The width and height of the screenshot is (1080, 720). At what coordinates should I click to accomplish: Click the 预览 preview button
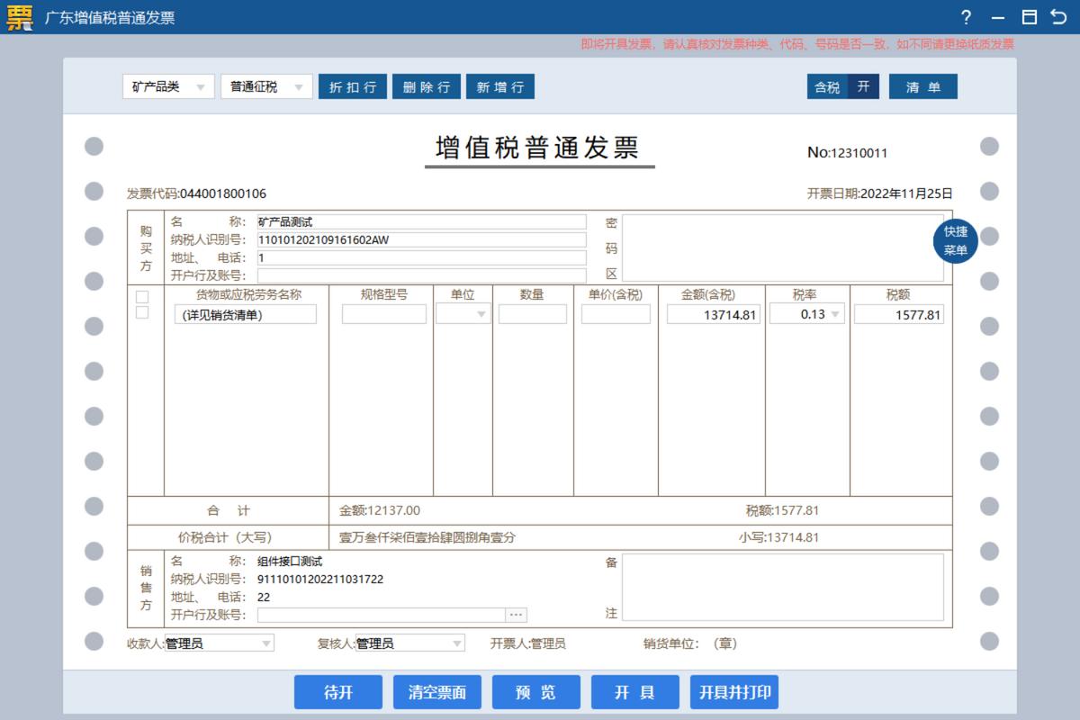pyautogui.click(x=536, y=691)
